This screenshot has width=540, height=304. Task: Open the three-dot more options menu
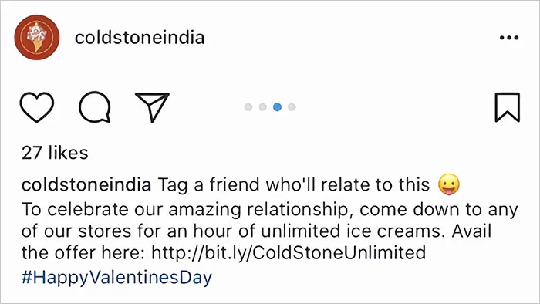pyautogui.click(x=509, y=38)
